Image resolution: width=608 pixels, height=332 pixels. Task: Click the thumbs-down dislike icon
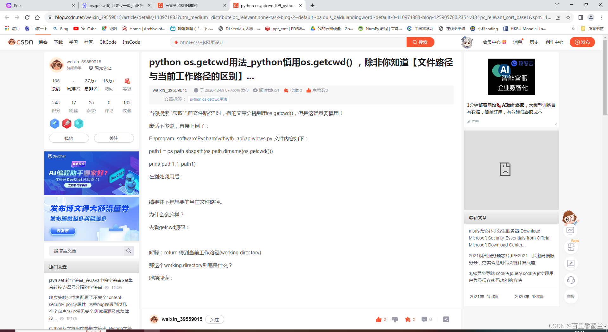click(x=395, y=319)
